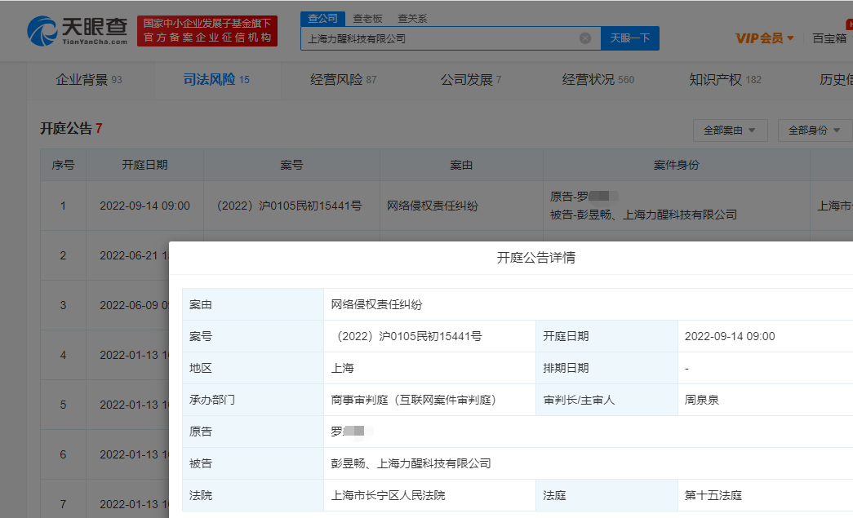Open the VIP会员 dropdown menu

click(764, 38)
